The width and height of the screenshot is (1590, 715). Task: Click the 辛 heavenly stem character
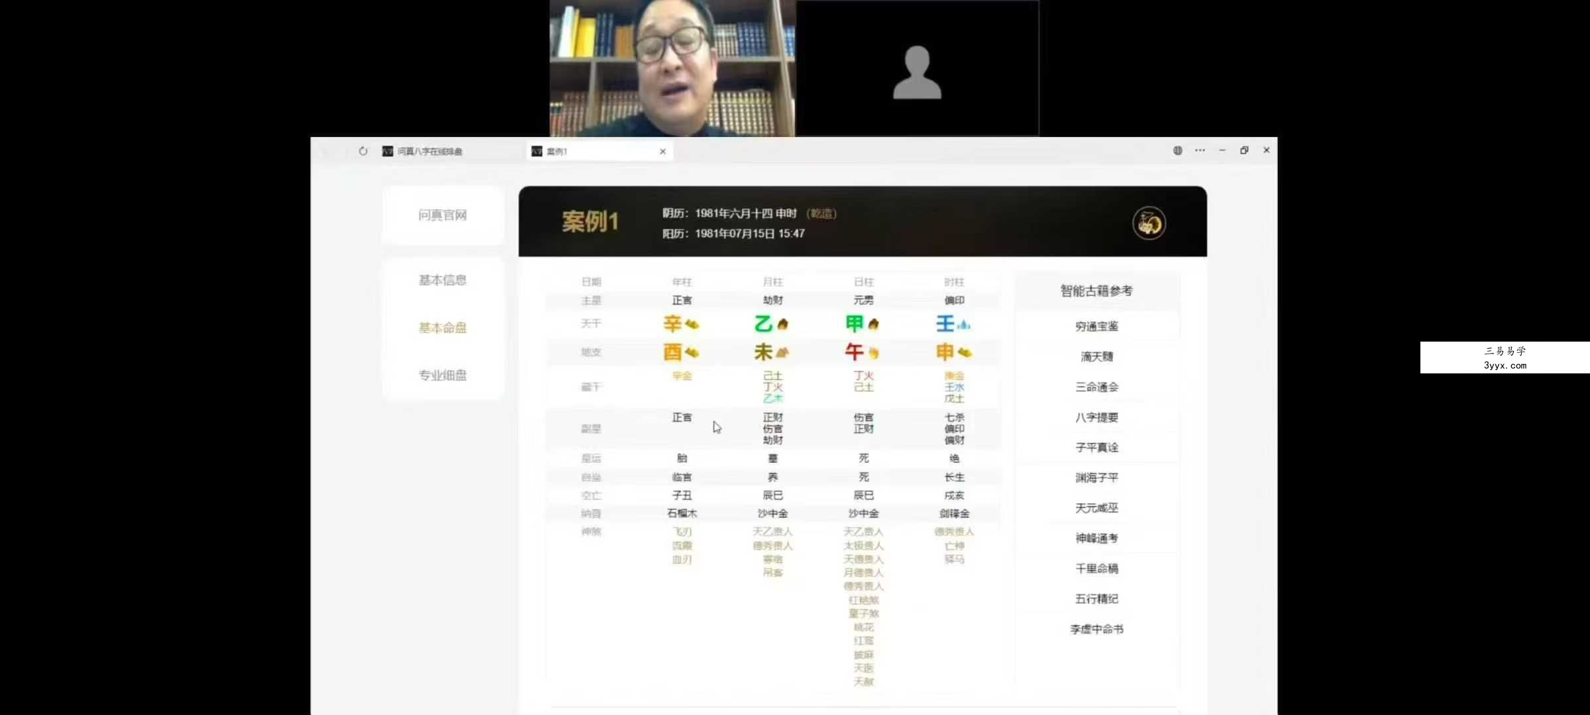[x=672, y=324]
